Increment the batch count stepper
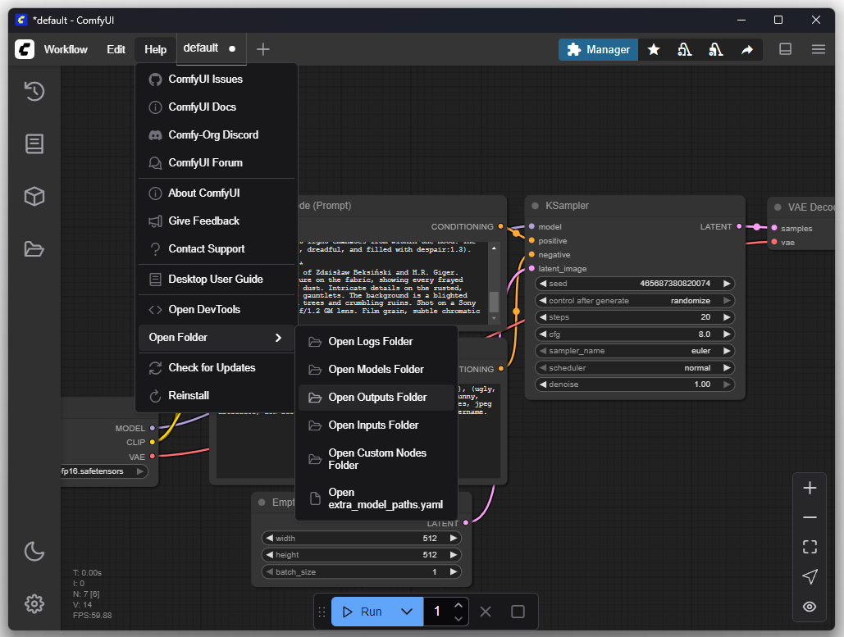 tap(458, 605)
